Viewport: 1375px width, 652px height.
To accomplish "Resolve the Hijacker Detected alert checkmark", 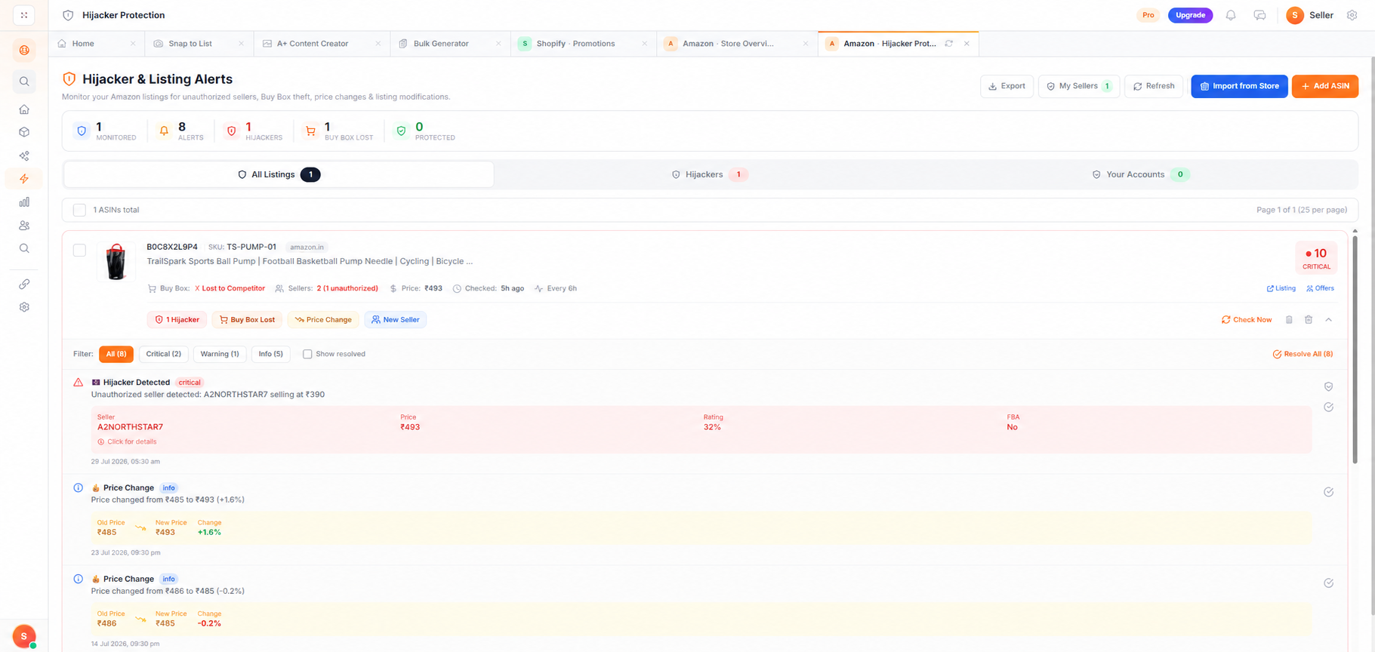I will tap(1328, 407).
